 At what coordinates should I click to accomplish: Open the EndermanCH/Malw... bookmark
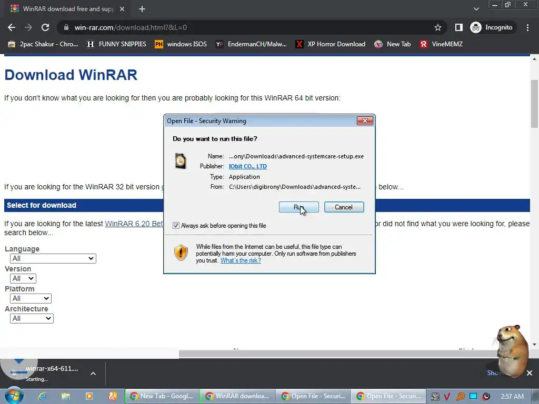coord(251,44)
